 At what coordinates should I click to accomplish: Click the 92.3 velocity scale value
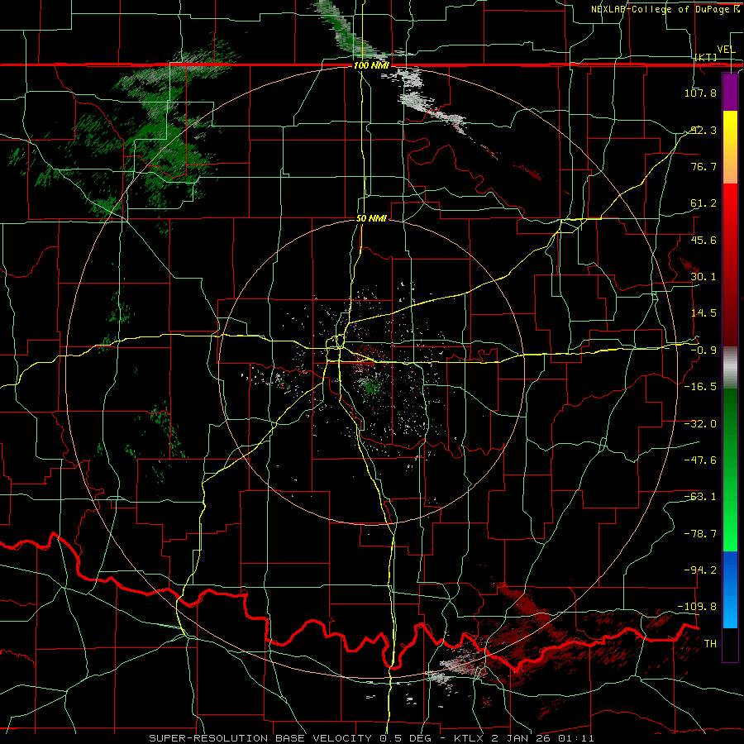703,130
